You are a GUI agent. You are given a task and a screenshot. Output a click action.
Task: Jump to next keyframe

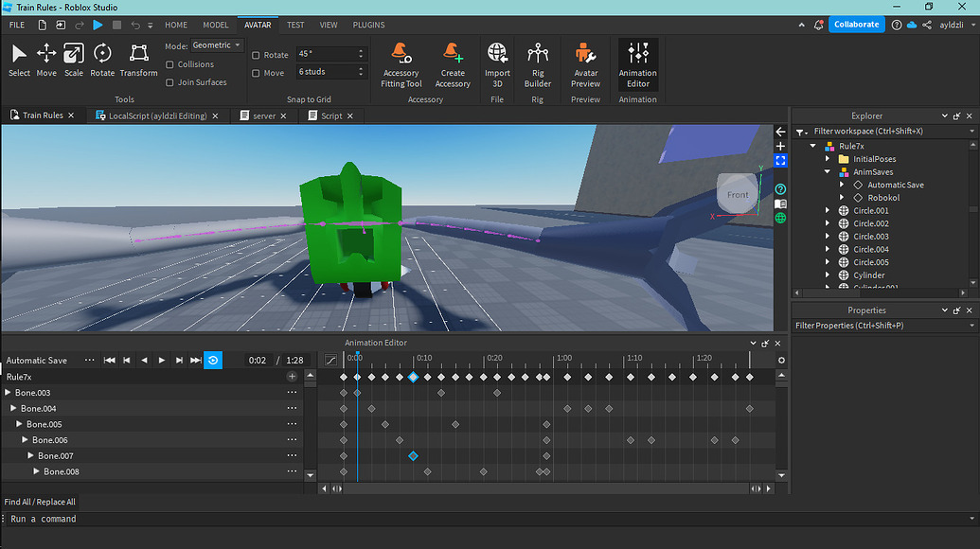pos(179,361)
